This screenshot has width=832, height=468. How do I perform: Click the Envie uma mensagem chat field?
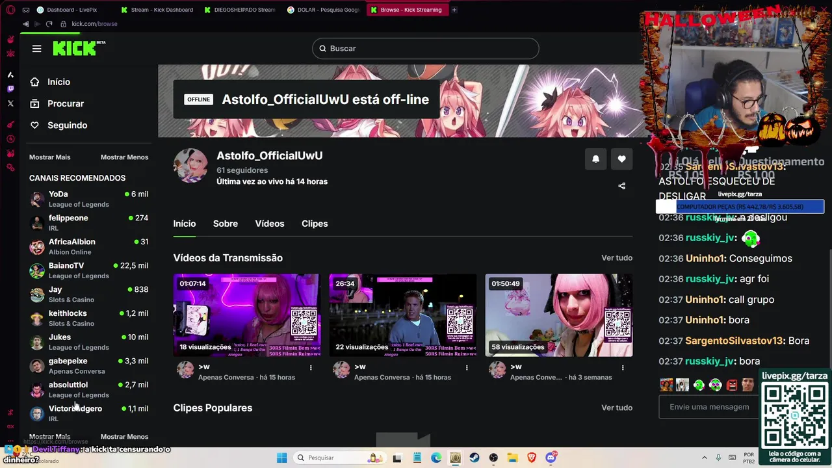point(709,407)
